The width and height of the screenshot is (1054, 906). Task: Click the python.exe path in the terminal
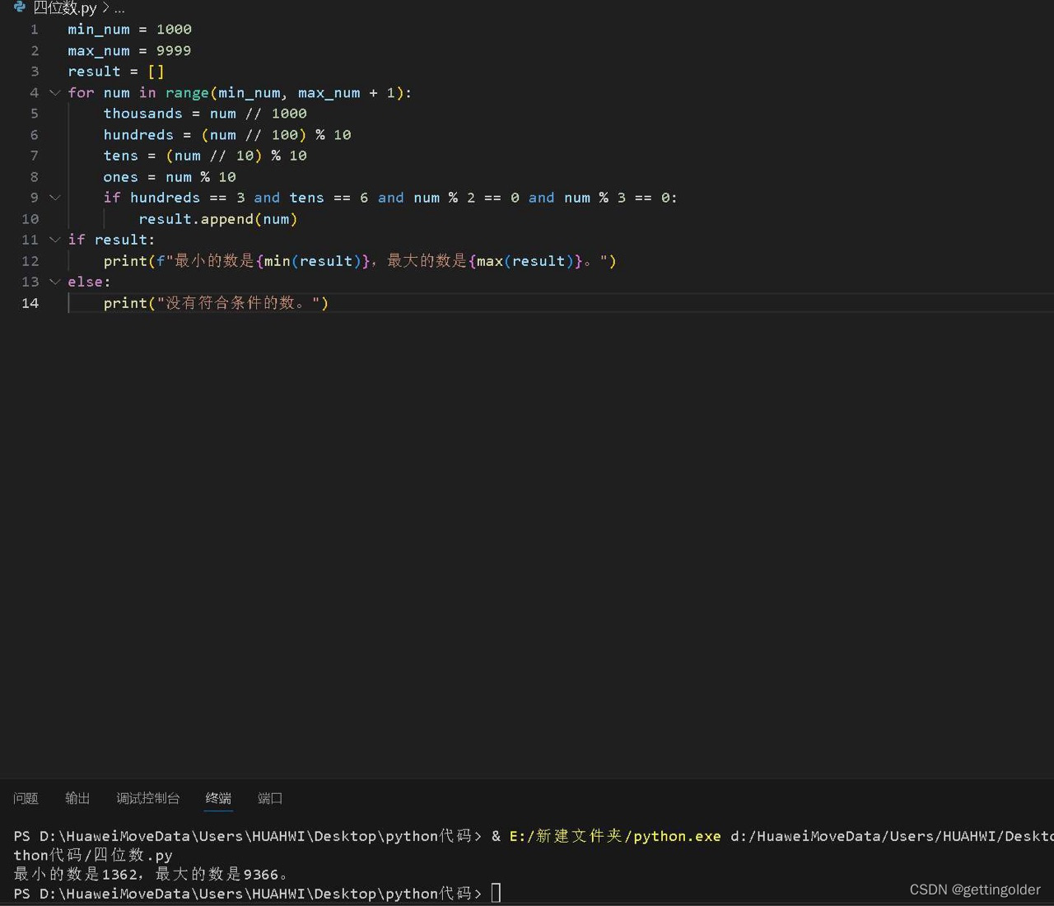[615, 836]
